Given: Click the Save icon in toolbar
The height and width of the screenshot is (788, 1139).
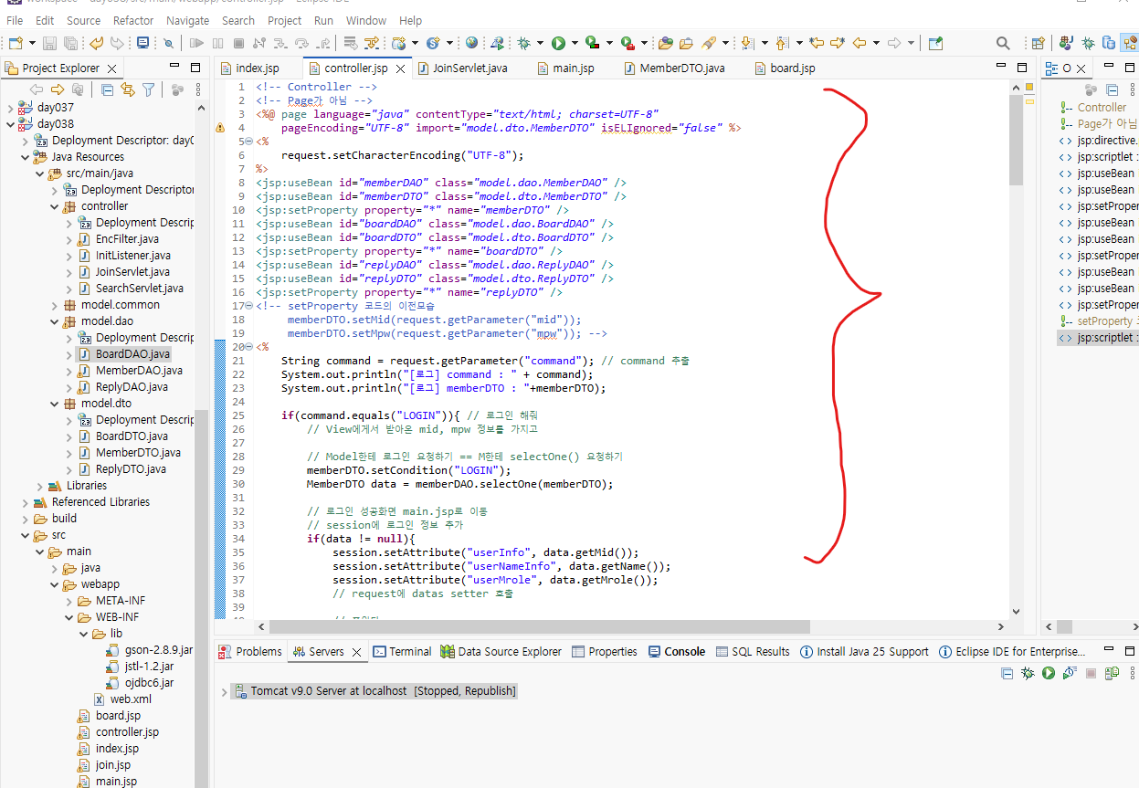Looking at the screenshot, I should (x=49, y=43).
